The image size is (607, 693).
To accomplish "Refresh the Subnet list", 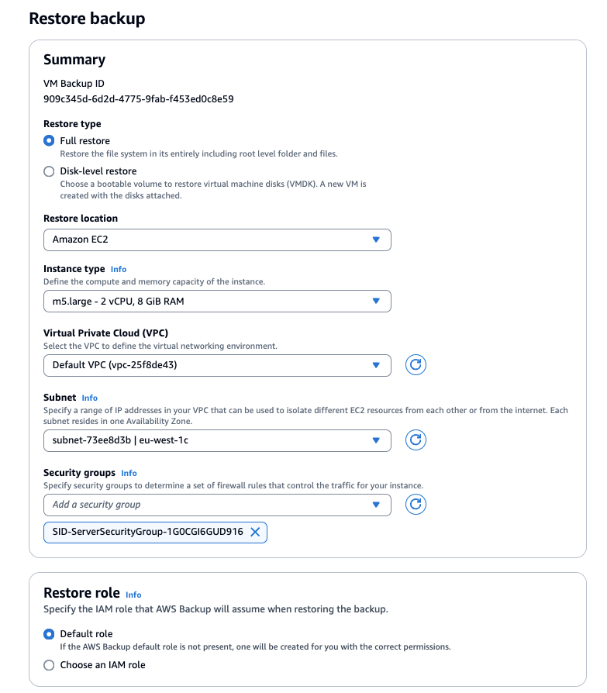I will click(416, 440).
